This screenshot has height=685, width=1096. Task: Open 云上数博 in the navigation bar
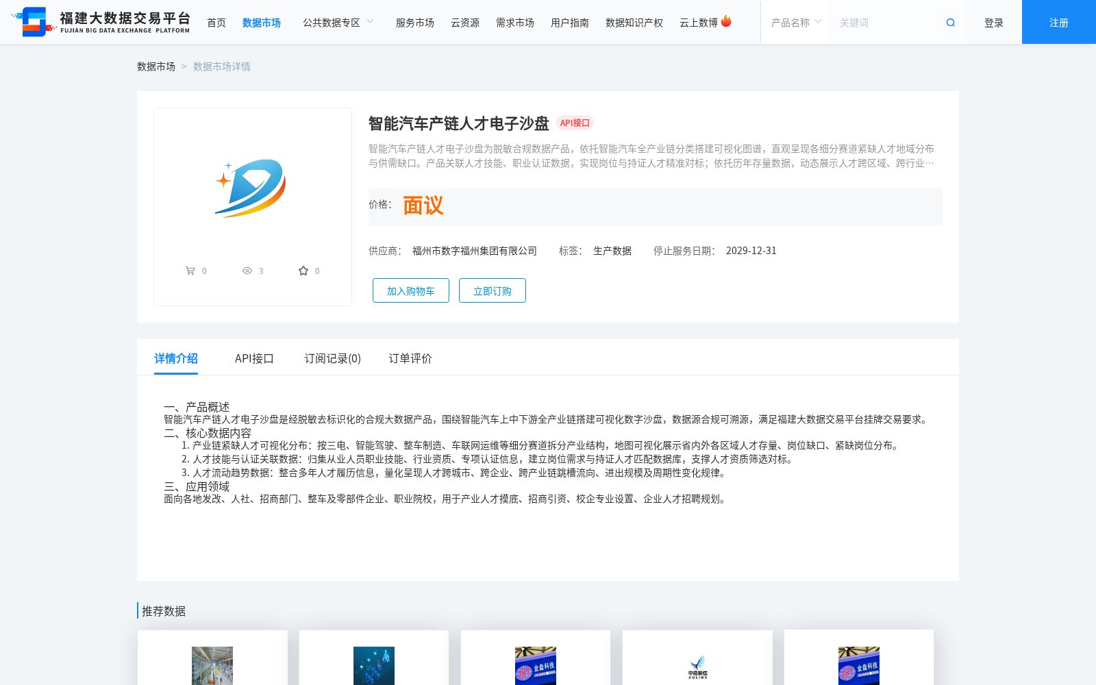699,23
